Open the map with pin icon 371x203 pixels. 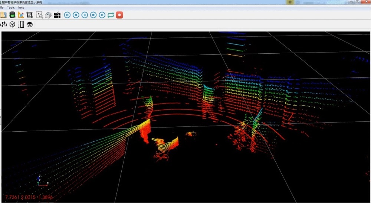click(57, 15)
